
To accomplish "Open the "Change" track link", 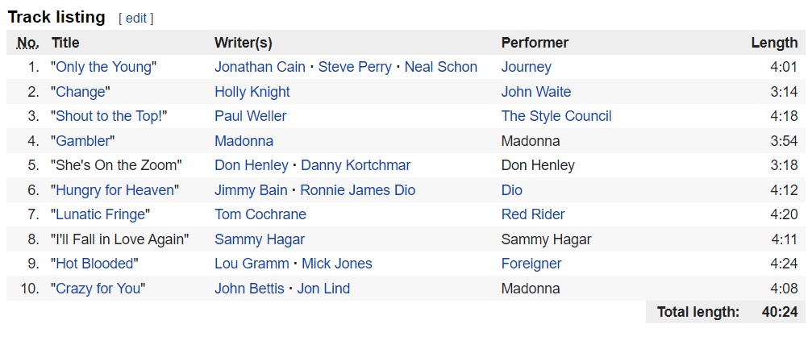I will 80,92.
